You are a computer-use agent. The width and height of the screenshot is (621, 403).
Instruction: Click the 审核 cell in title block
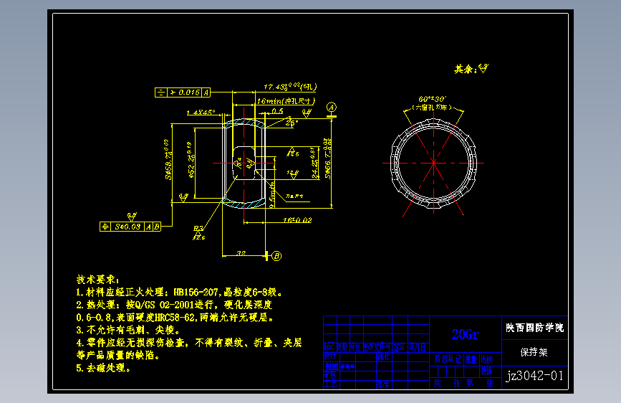point(330,375)
